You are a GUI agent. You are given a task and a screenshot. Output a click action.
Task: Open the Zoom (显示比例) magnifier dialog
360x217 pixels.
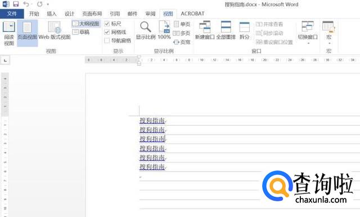point(146,30)
